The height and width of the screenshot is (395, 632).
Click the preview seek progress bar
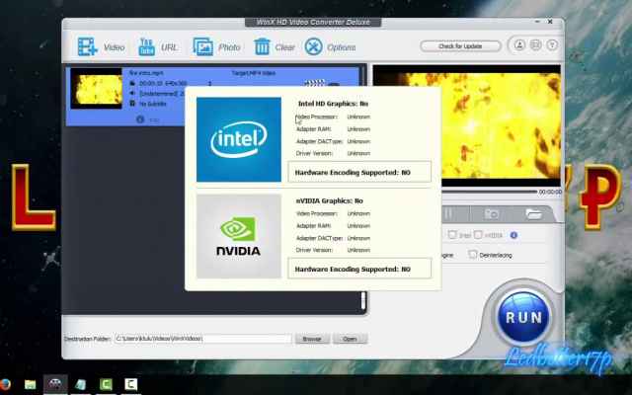[x=489, y=192]
